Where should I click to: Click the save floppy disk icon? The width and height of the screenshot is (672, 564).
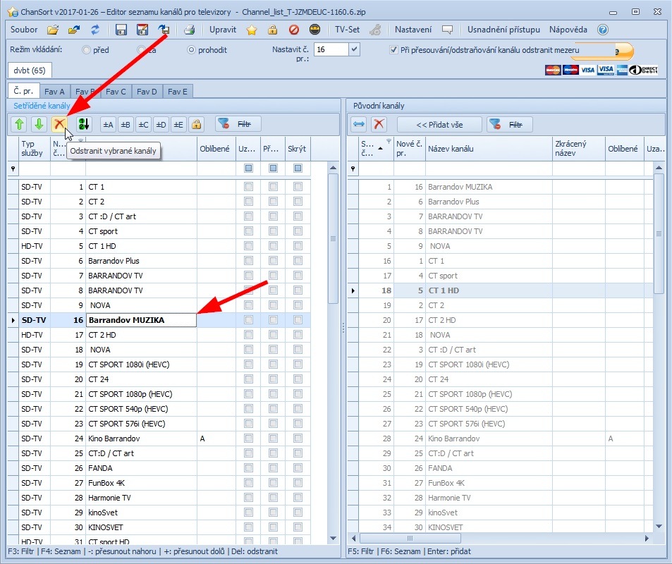click(x=121, y=30)
